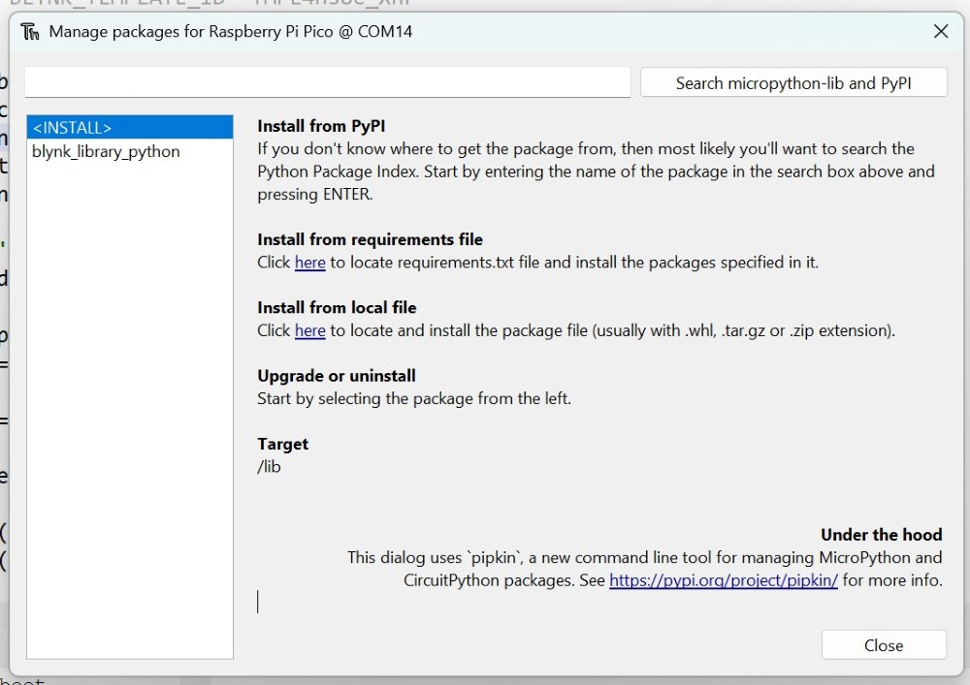Viewport: 970px width, 685px height.
Task: Click the Thonny icon in dialog title bar
Action: coord(30,32)
